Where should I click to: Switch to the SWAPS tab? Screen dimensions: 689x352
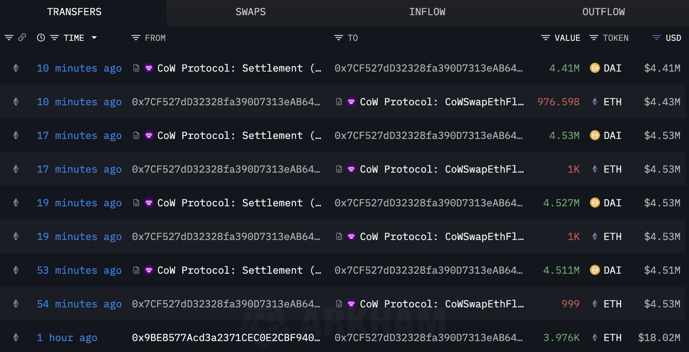(x=250, y=12)
